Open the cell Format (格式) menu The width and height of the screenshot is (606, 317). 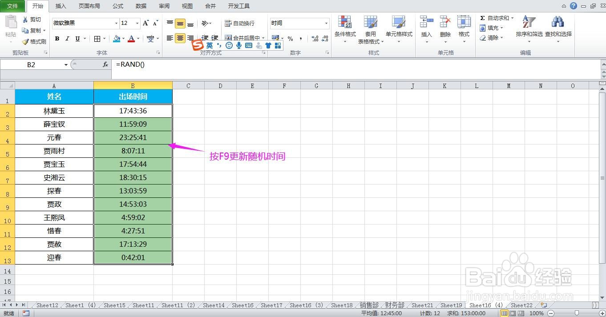[x=464, y=29]
